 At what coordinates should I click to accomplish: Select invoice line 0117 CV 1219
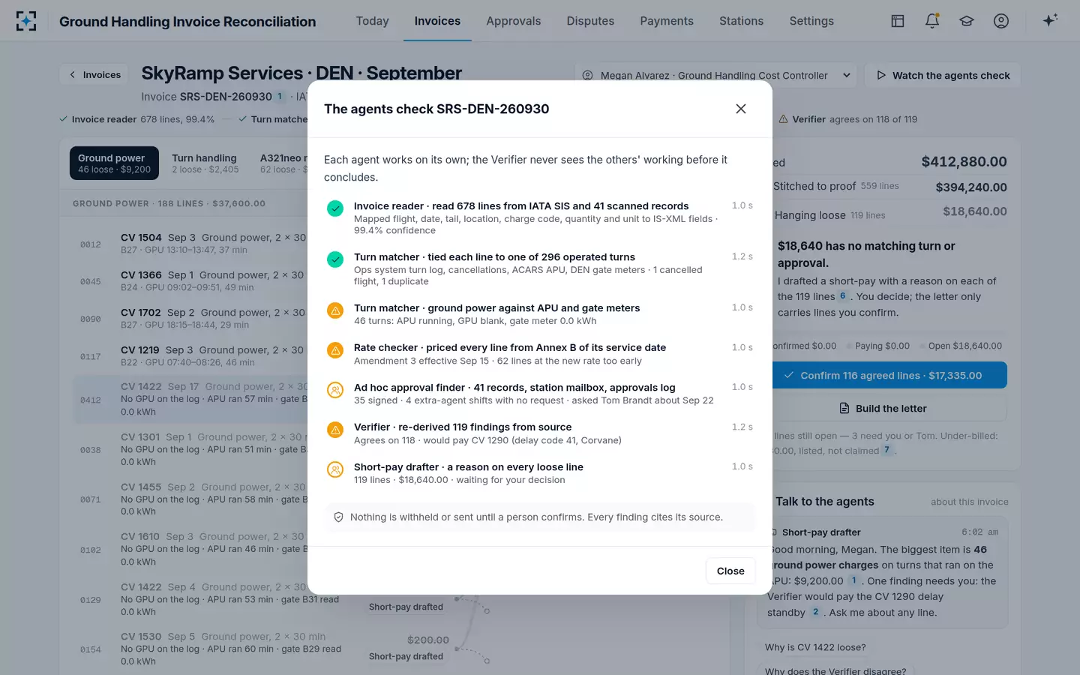point(190,356)
